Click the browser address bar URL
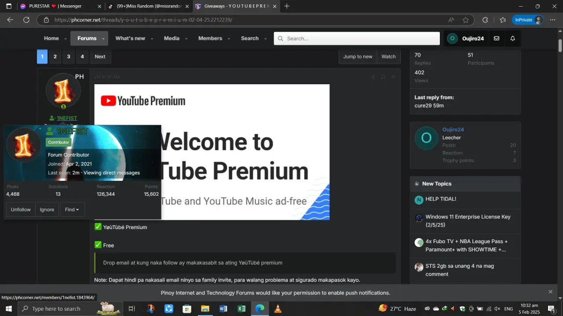 tap(143, 20)
